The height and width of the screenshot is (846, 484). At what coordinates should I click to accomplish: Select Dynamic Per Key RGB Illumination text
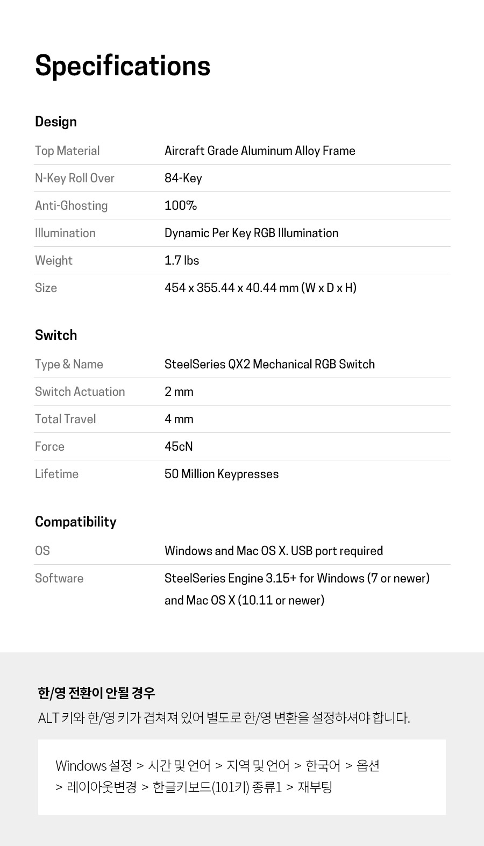click(252, 233)
